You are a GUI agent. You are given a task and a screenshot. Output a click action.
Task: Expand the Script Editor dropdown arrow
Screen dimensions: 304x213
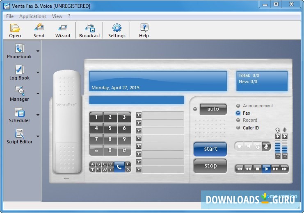(38, 136)
